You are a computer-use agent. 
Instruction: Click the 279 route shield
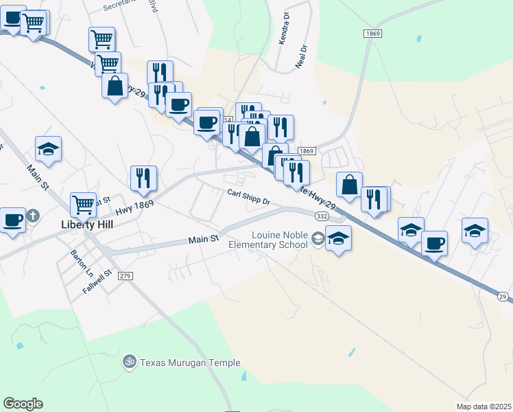126,276
